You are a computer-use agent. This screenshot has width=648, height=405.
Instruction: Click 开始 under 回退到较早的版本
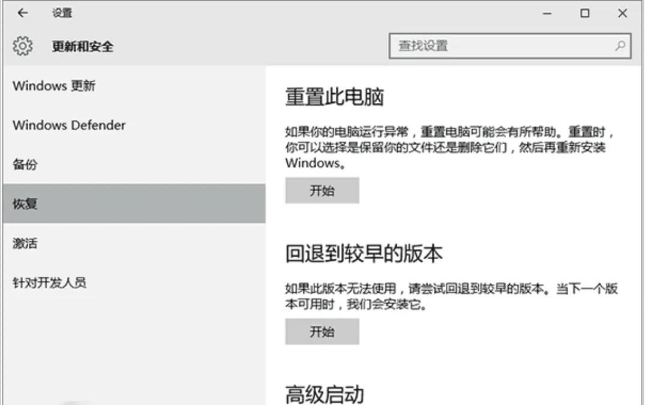click(x=322, y=331)
